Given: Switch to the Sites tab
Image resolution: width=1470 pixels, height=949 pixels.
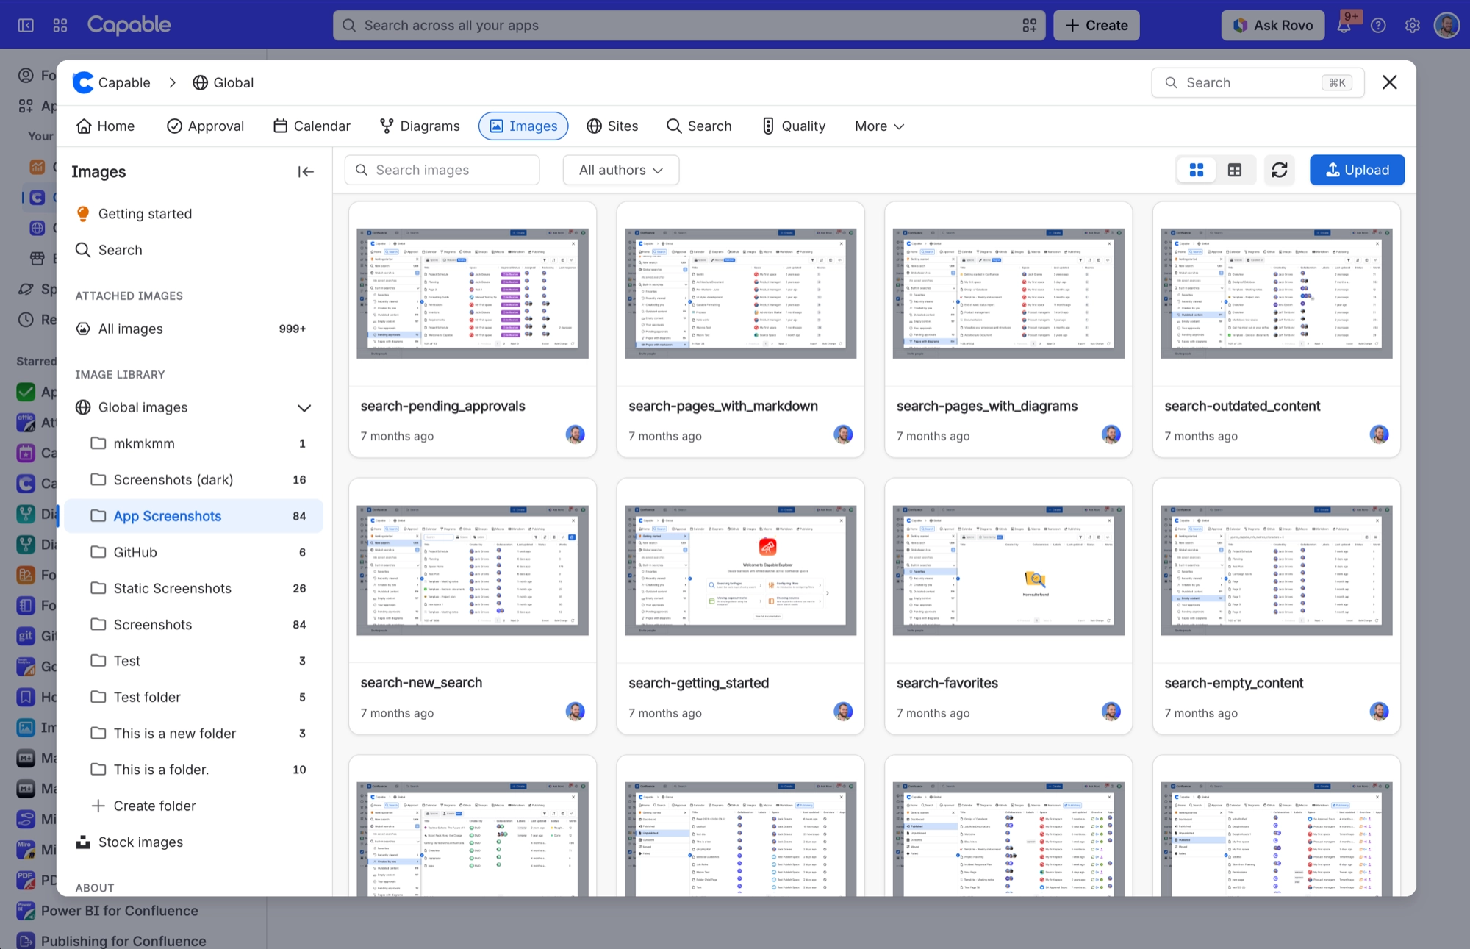Looking at the screenshot, I should point(612,126).
